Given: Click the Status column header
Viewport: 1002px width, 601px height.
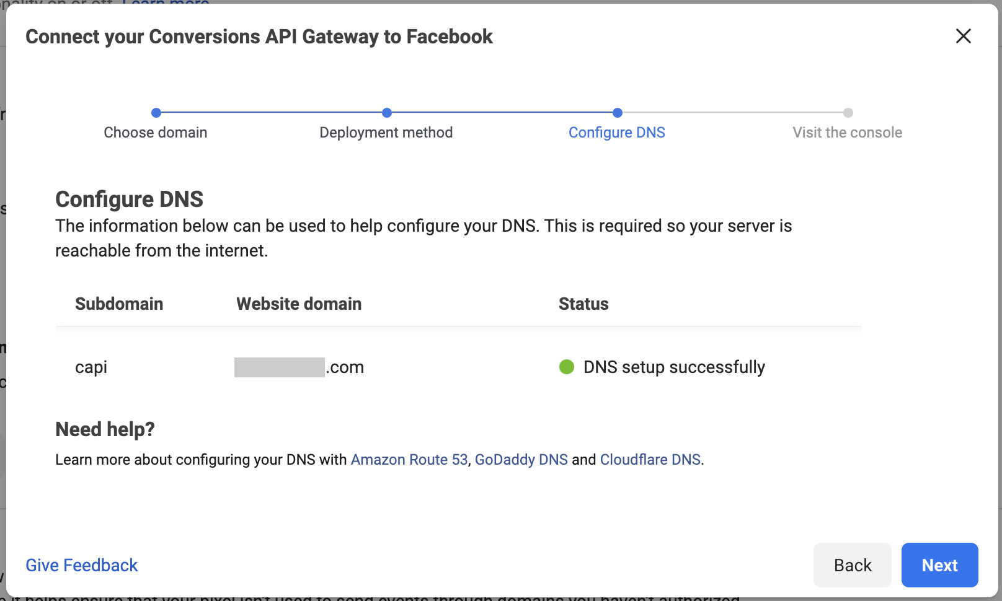Looking at the screenshot, I should click(x=583, y=304).
